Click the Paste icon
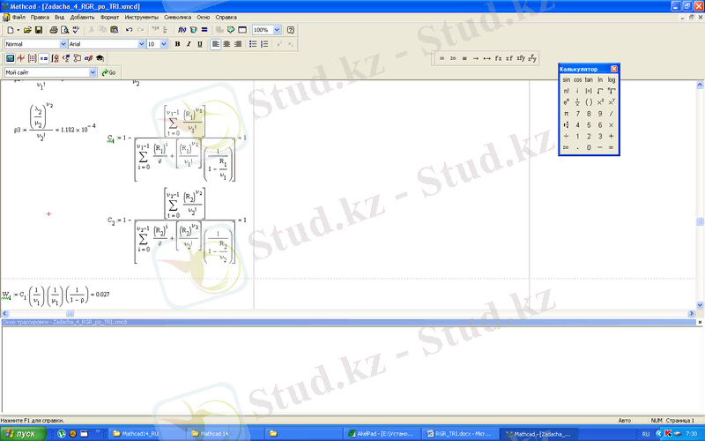 [115, 30]
